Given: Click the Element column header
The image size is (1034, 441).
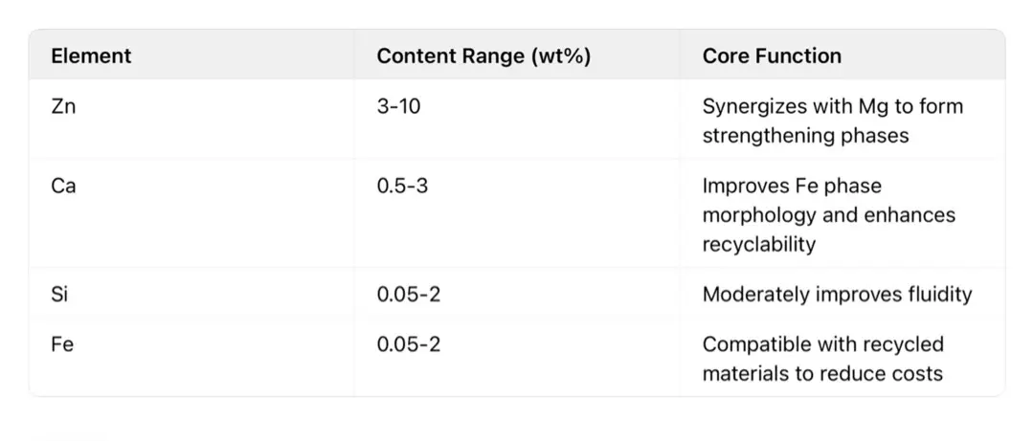Looking at the screenshot, I should pyautogui.click(x=91, y=55).
